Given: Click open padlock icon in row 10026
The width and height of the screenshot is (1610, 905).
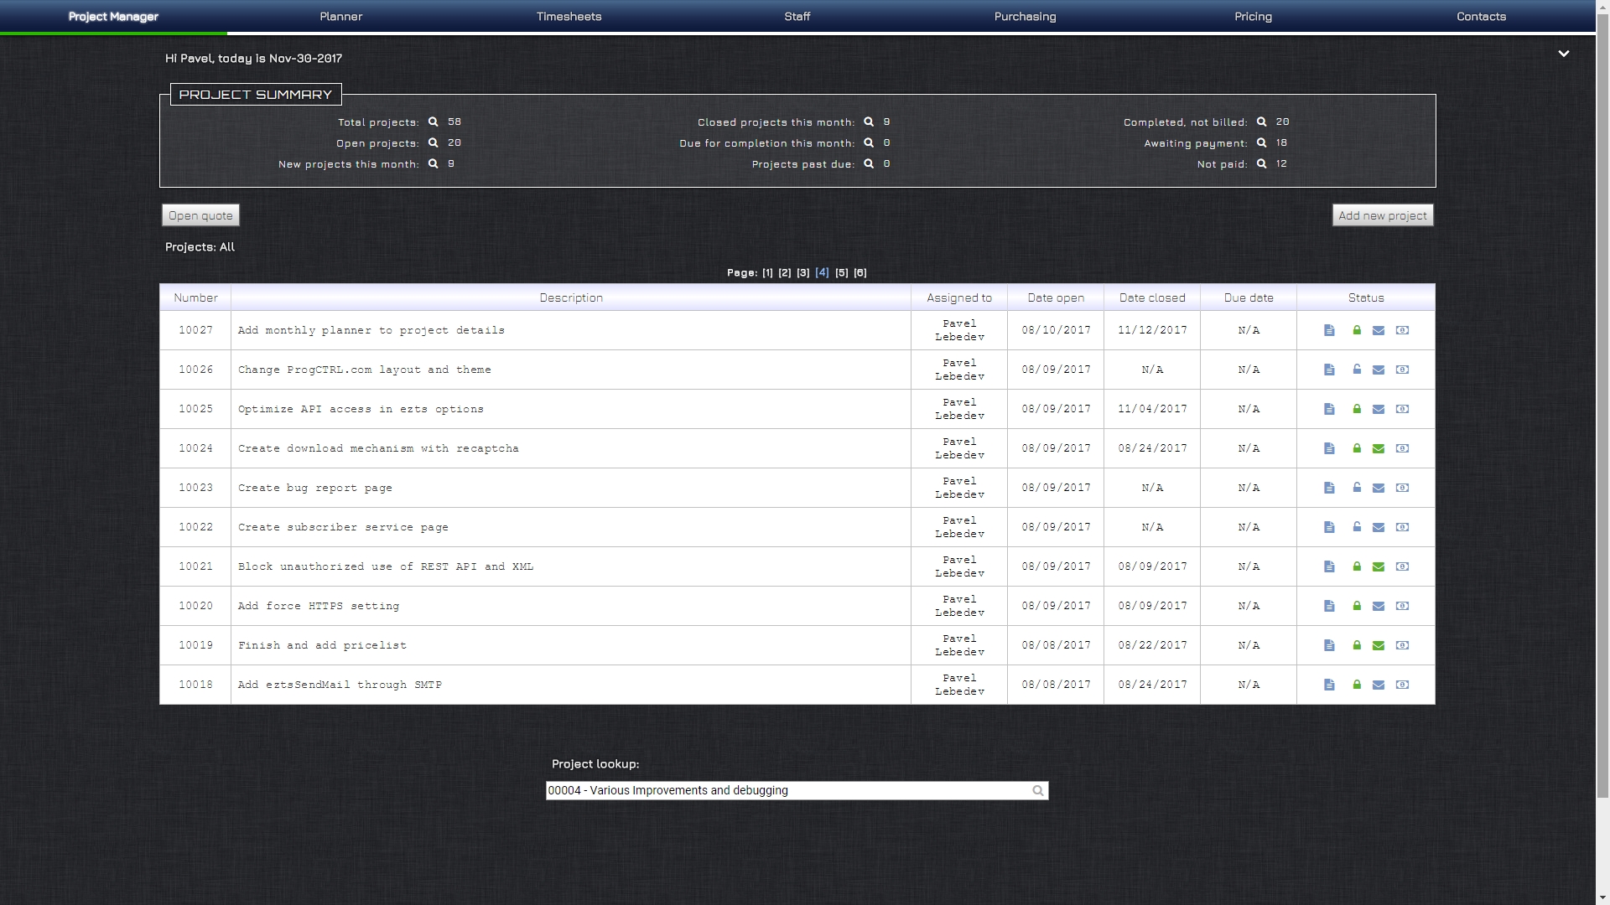Looking at the screenshot, I should pyautogui.click(x=1357, y=370).
